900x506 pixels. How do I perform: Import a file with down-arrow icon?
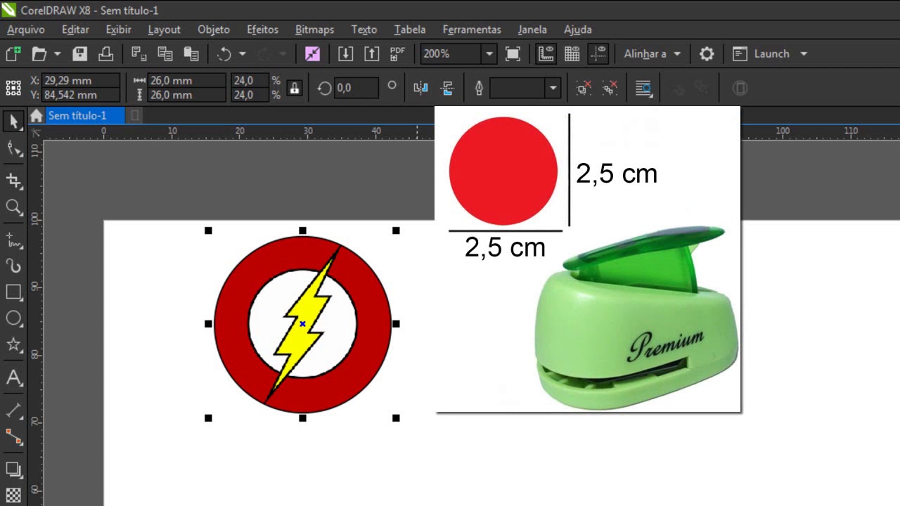(x=346, y=53)
